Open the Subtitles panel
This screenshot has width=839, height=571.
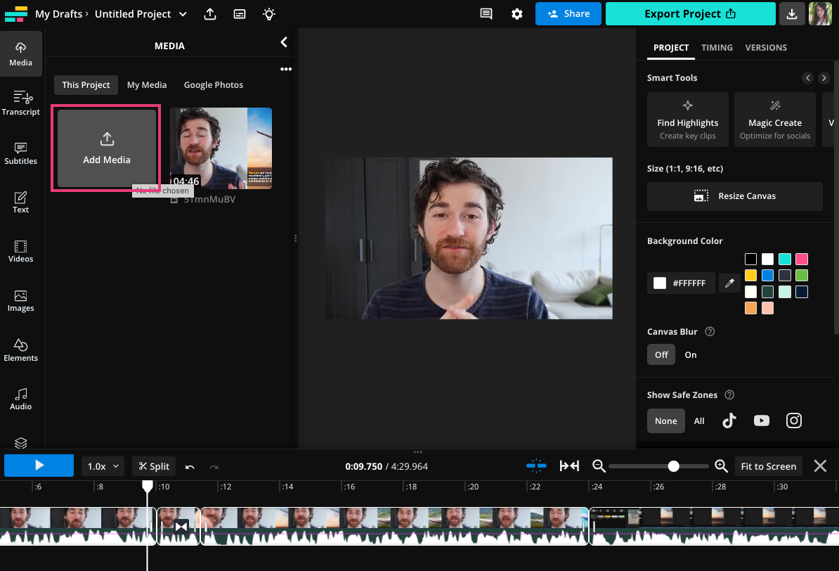[20, 154]
